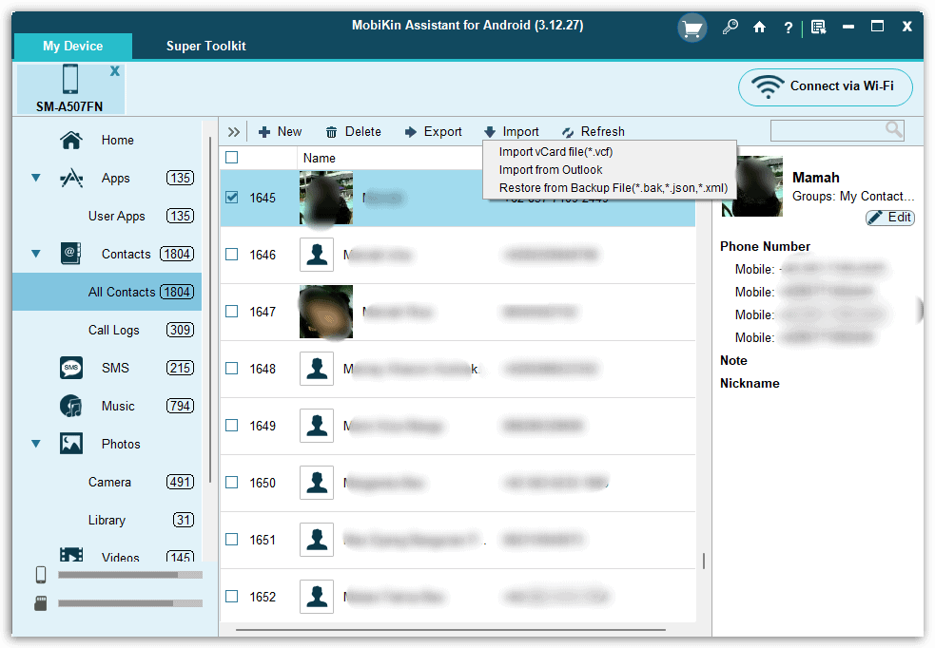Click Refresh in the contacts toolbar
Viewport: 935px width, 648px height.
point(594,132)
